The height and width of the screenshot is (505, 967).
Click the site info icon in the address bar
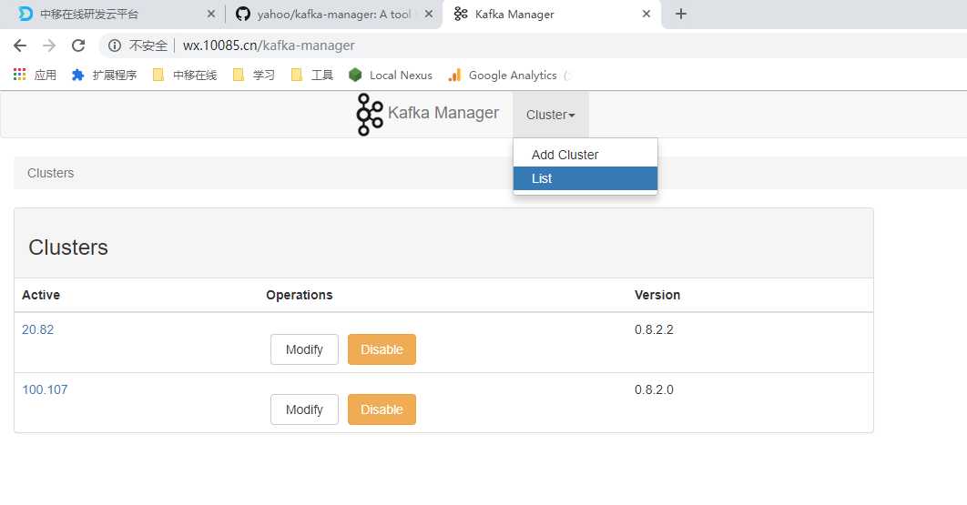114,45
